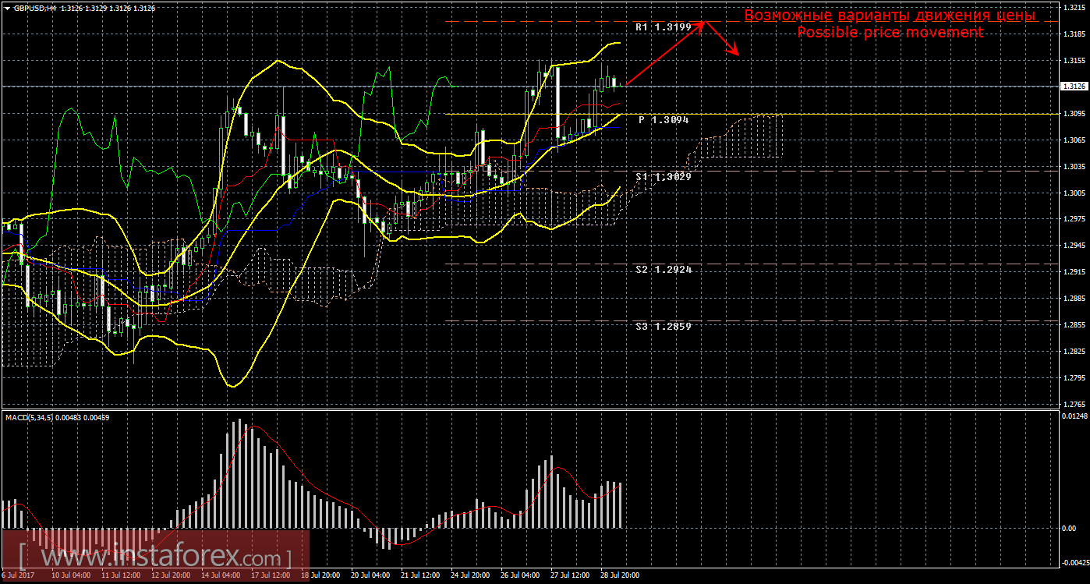Click the 1.3215 price scale value
This screenshot has height=584, width=1090.
click(1074, 7)
